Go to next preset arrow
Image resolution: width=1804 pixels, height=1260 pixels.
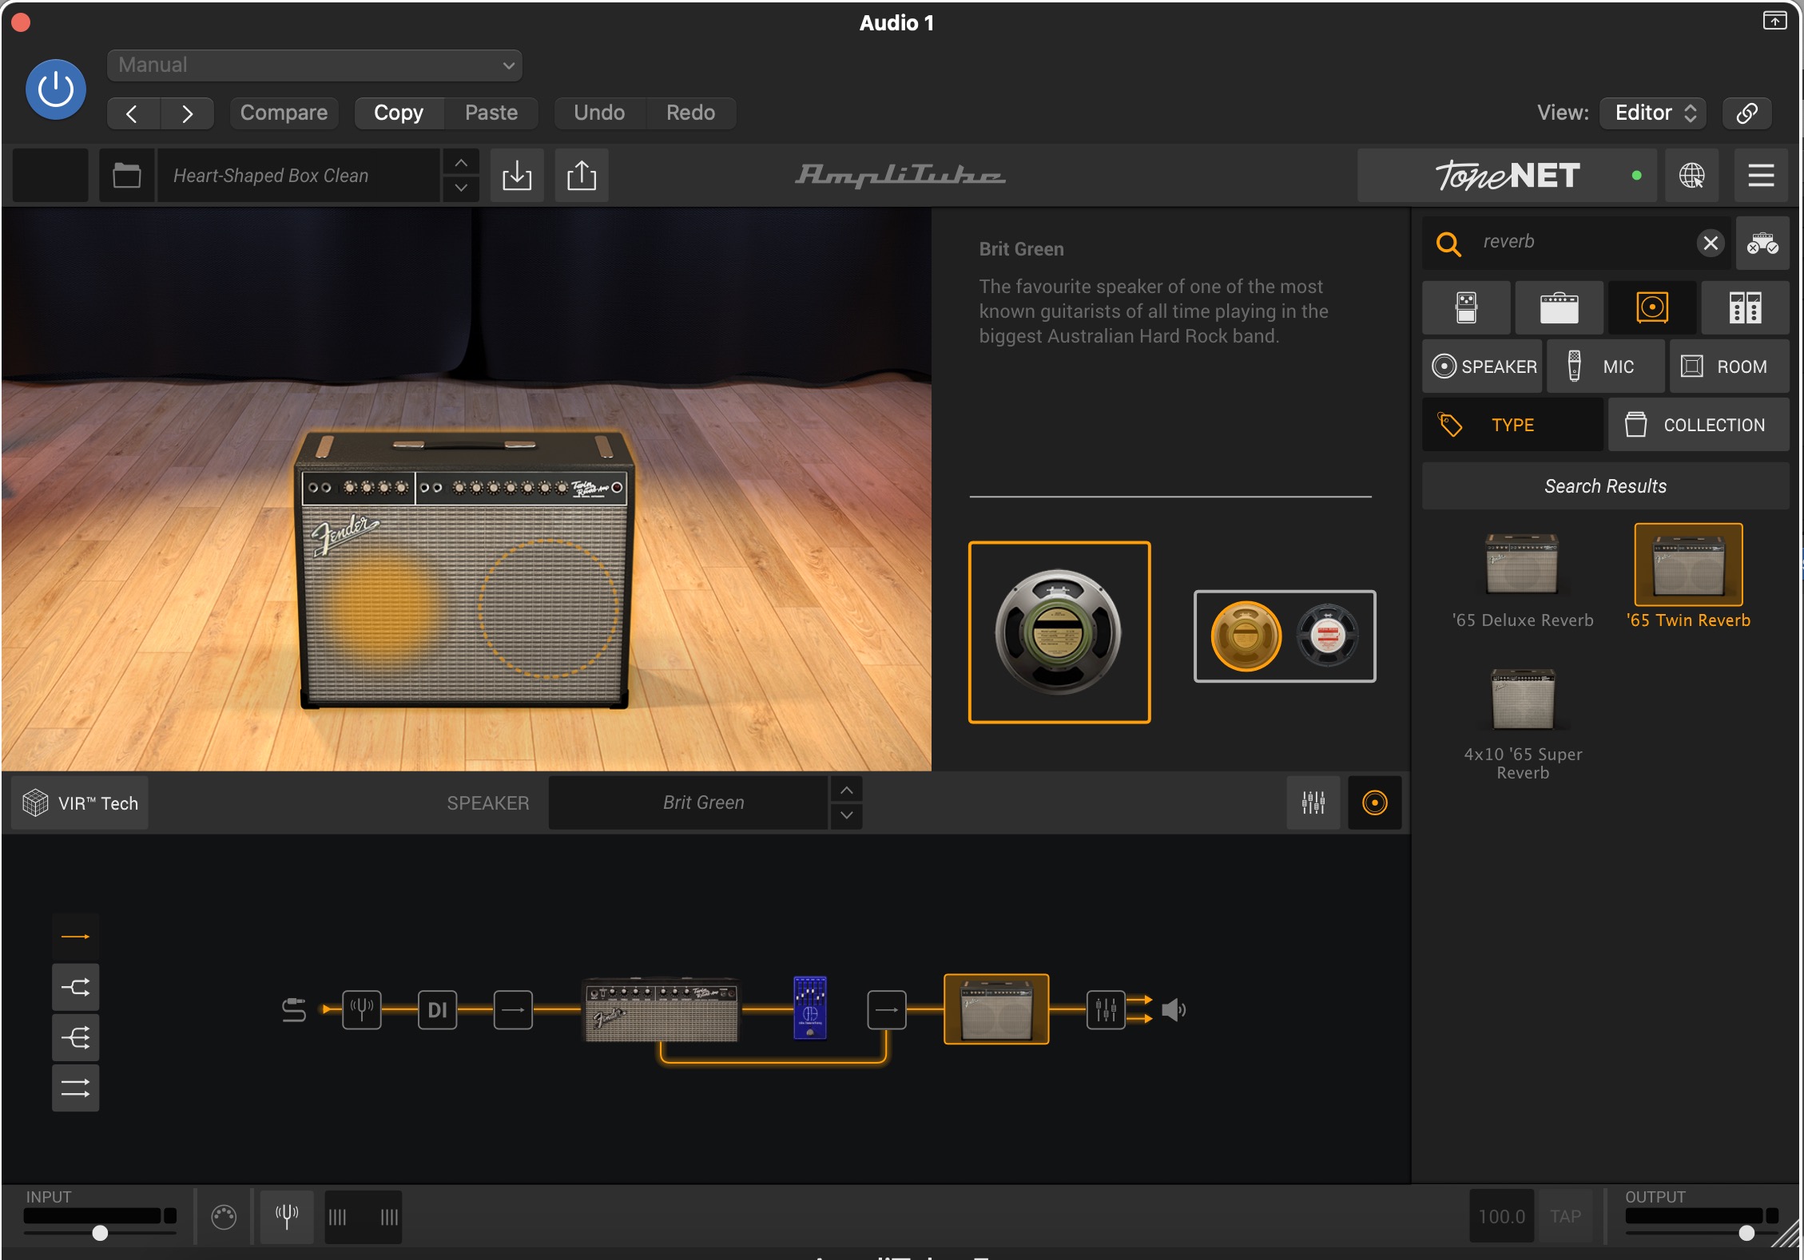187,113
